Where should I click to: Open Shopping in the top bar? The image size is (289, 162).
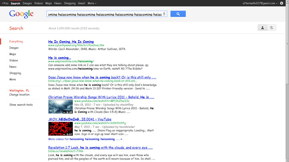[70, 3]
